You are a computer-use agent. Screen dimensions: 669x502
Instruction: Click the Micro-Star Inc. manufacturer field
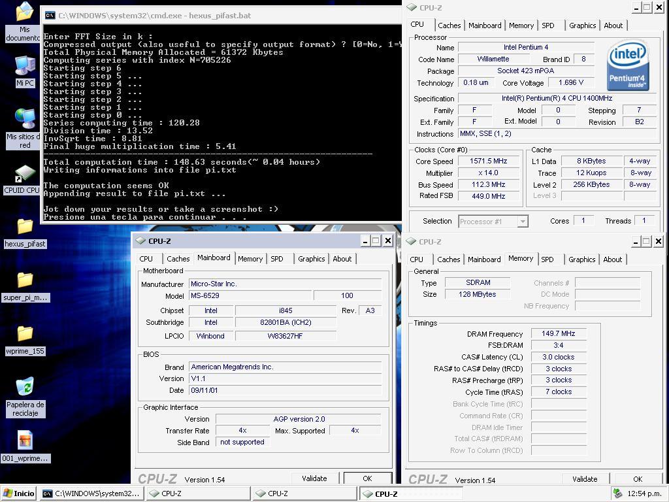pos(285,284)
